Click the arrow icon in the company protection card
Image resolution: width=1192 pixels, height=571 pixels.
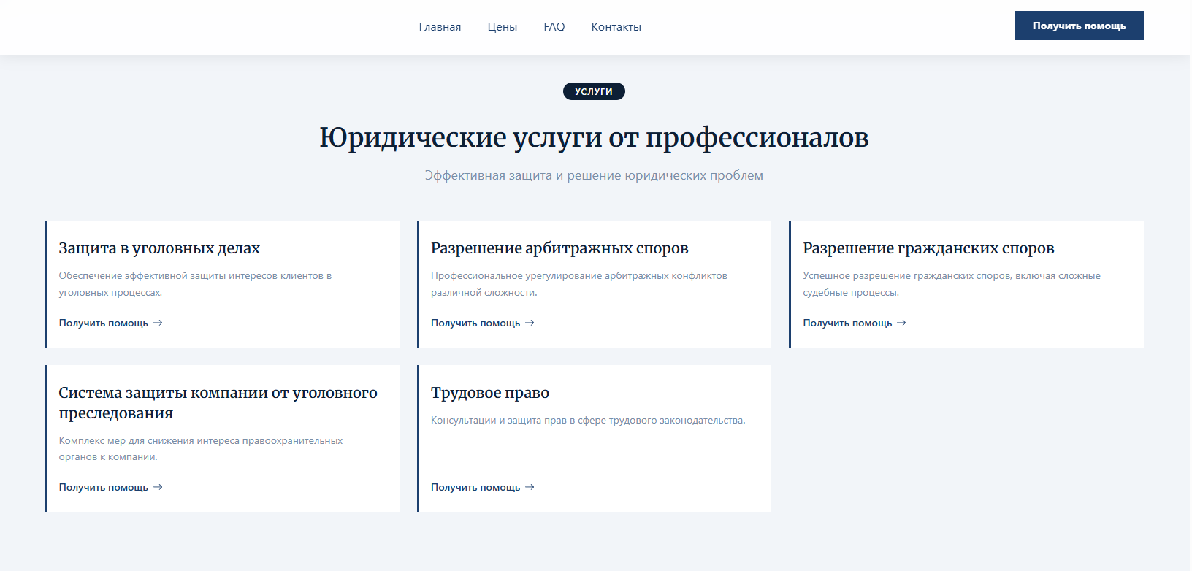click(x=158, y=487)
